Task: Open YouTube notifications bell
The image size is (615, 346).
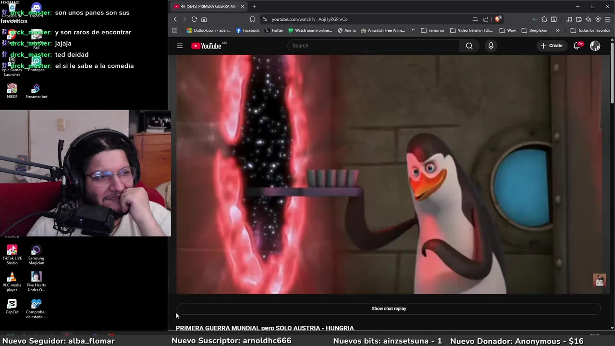Action: pyautogui.click(x=577, y=46)
